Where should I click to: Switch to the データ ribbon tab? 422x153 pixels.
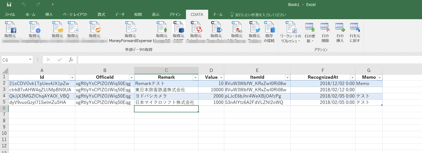coord(120,14)
